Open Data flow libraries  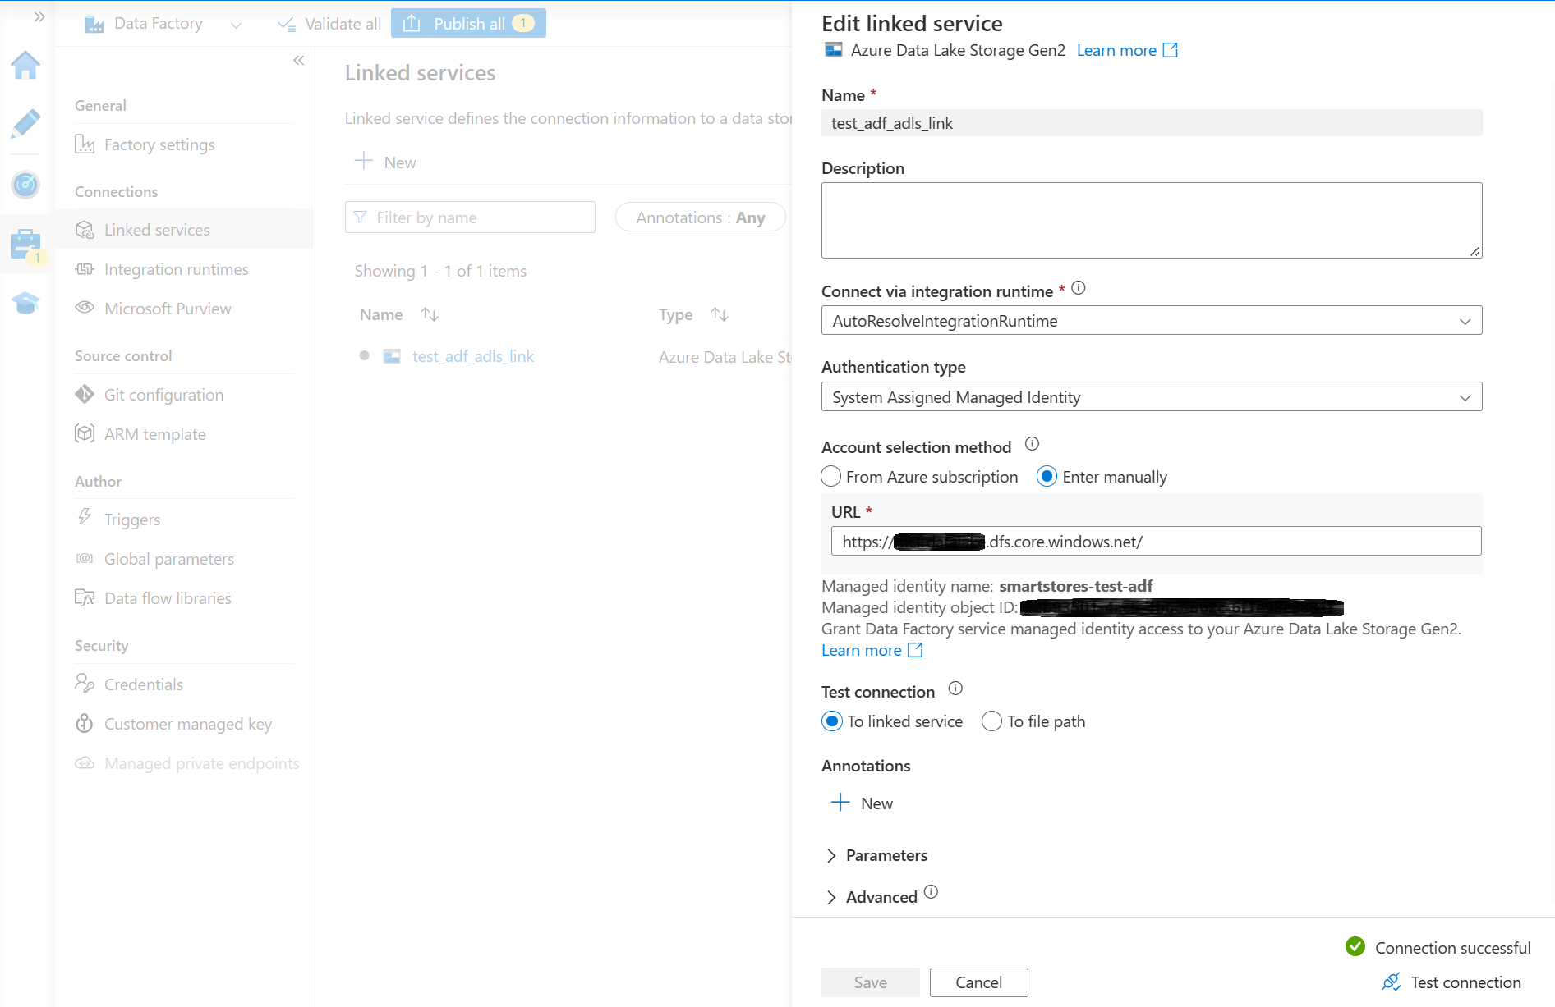click(168, 598)
